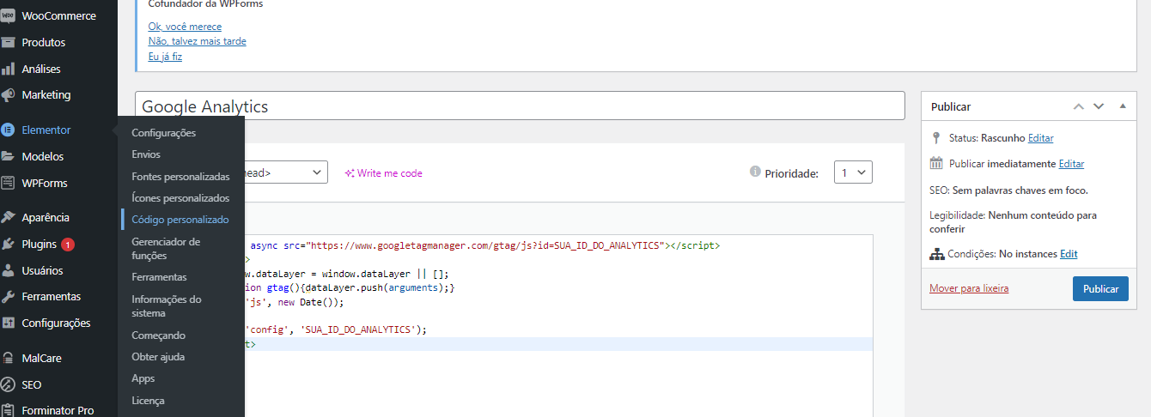Image resolution: width=1151 pixels, height=417 pixels.
Task: Open the red Plugins update badge
Action: click(68, 245)
